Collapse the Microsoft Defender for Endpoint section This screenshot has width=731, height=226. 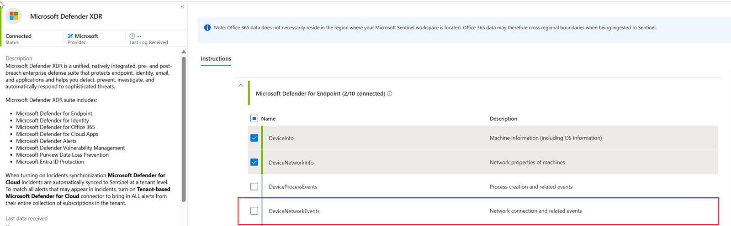tap(241, 86)
